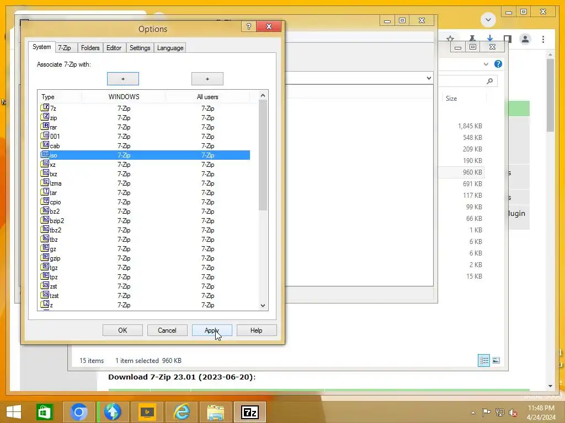Click search magnifier in Explorer window
The image size is (565, 423).
pos(490,82)
